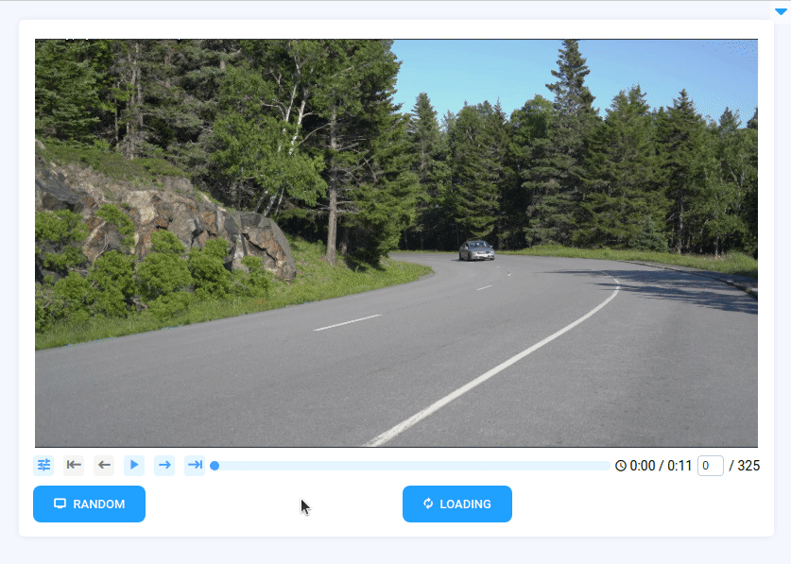This screenshot has height=564, width=791.
Task: Click the middle of the progress track
Action: (410, 466)
